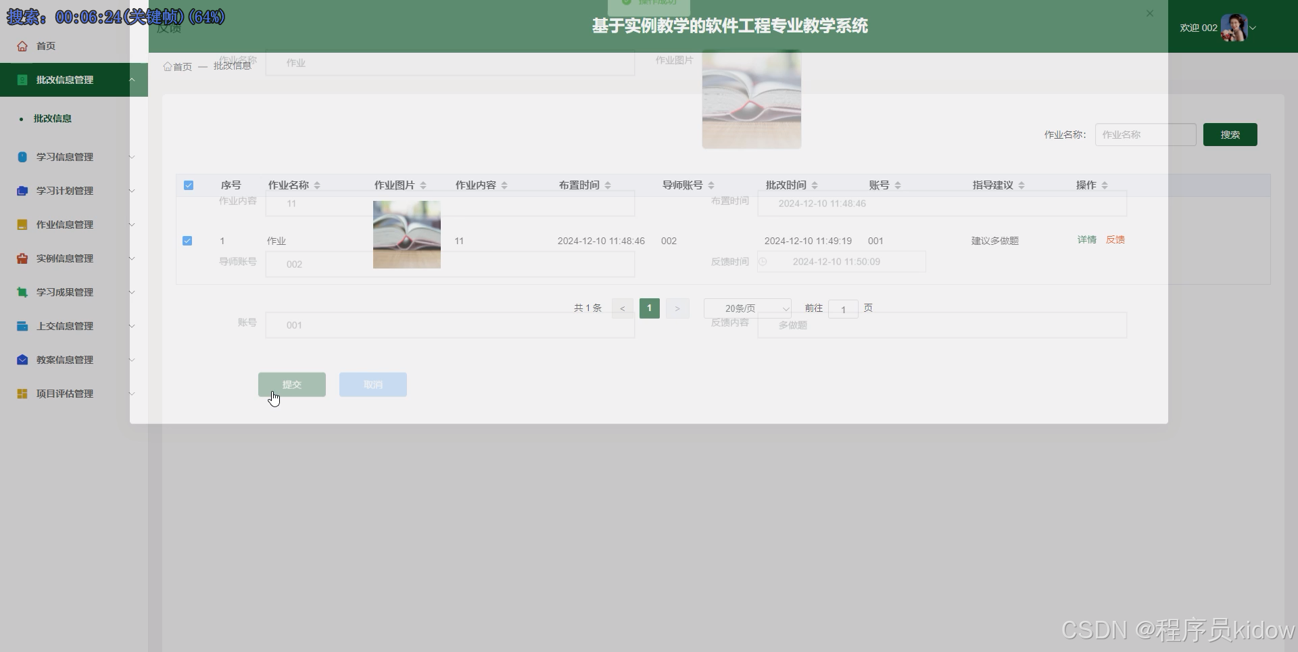This screenshot has width=1298, height=652.
Task: Sort table by 指导建议 column arrows
Action: pos(1021,185)
